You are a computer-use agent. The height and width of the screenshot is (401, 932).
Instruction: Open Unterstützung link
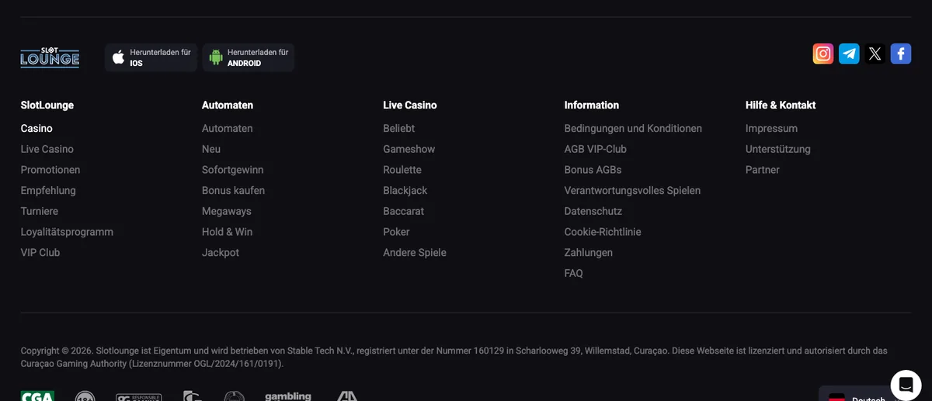[778, 149]
